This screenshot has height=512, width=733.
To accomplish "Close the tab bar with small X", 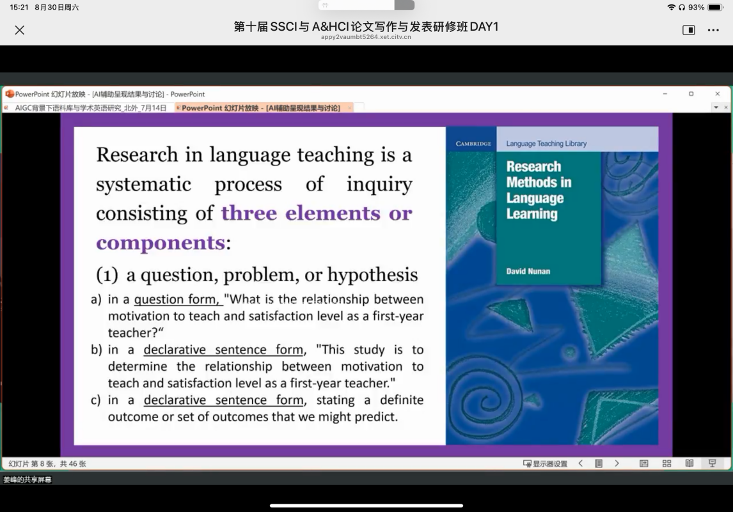I will tap(725, 108).
